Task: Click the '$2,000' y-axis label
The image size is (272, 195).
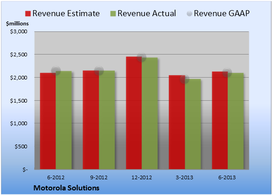Action: click(19, 78)
